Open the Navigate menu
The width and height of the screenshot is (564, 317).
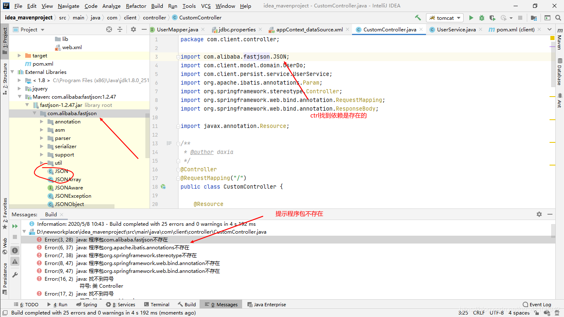coord(69,6)
